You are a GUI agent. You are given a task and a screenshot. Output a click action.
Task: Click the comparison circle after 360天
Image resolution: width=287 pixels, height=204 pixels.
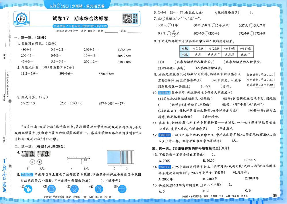pos(170,25)
